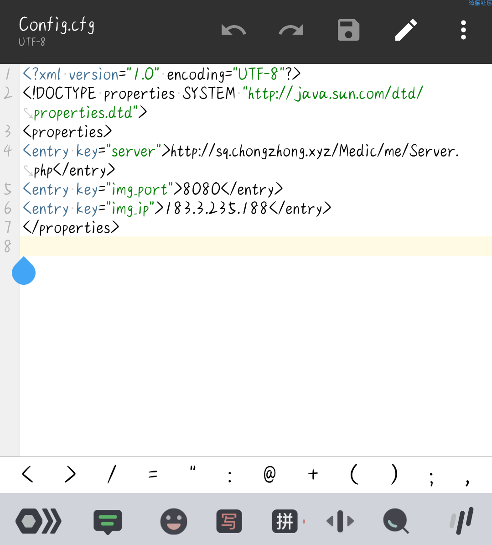Viewport: 492px width, 545px height.
Task: Open the emoji smiley face panel
Action: 174,521
